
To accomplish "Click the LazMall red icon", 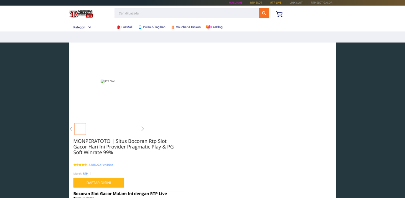I will [x=118, y=27].
